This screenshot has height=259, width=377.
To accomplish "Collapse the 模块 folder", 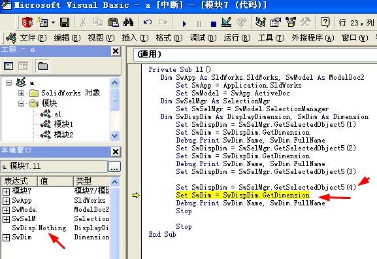I will click(21, 103).
